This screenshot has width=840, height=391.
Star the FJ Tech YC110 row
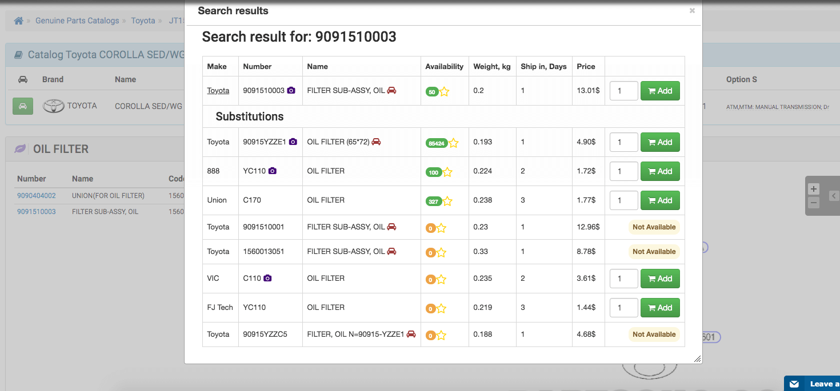pyautogui.click(x=441, y=308)
